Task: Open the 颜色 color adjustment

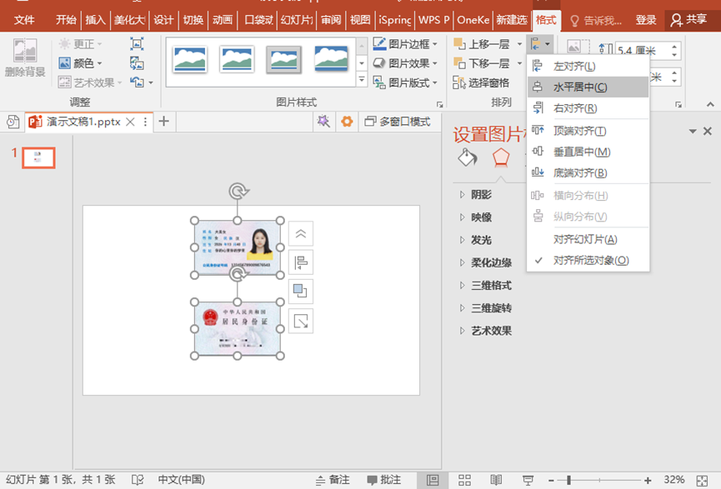Action: [x=81, y=63]
